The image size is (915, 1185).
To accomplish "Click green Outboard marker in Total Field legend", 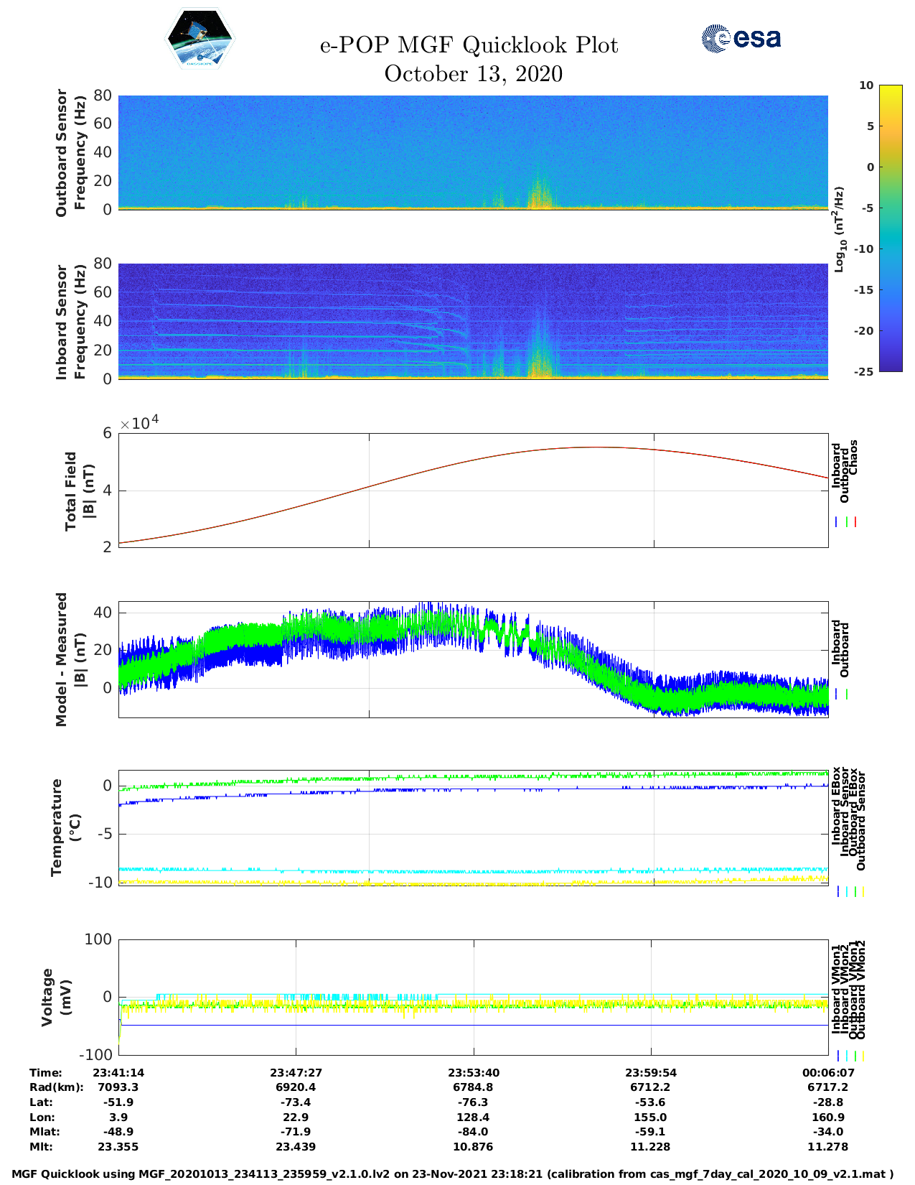I will (x=847, y=522).
